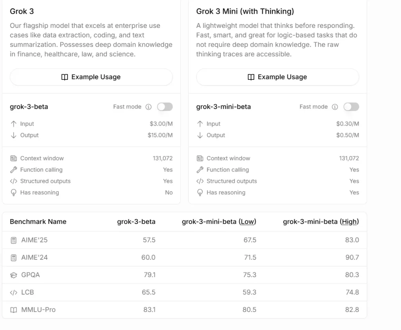Screen dimensions: 401x330
Task: Click the book icon beside MMLU-Pro
Action: point(14,309)
